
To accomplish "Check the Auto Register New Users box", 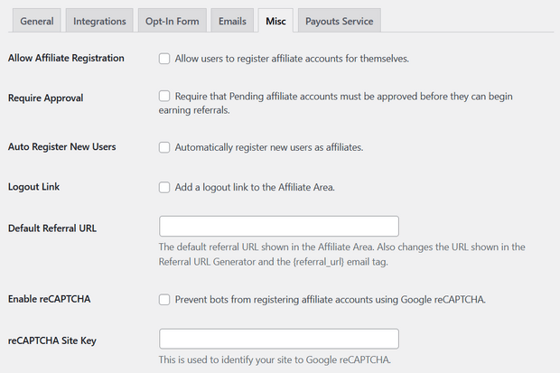I will click(164, 147).
